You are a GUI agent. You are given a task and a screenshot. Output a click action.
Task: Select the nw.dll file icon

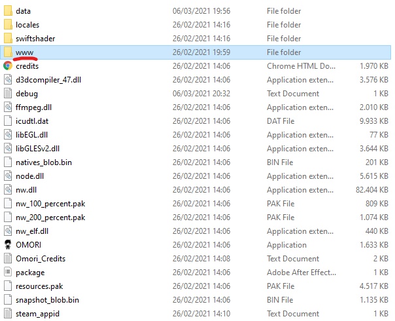pos(8,190)
